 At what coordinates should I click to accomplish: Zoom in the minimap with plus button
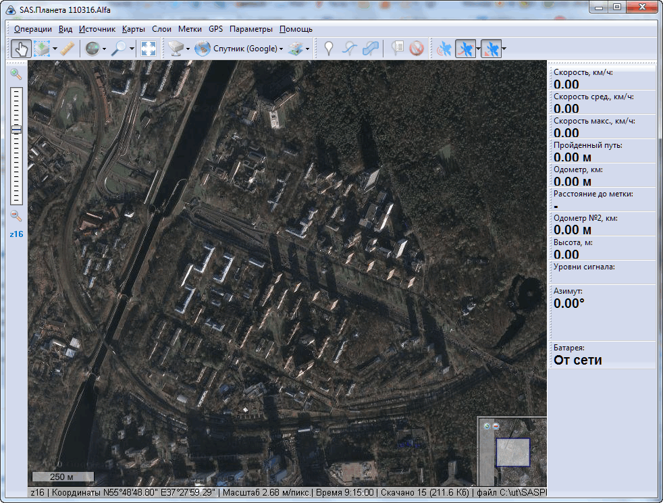(x=486, y=427)
